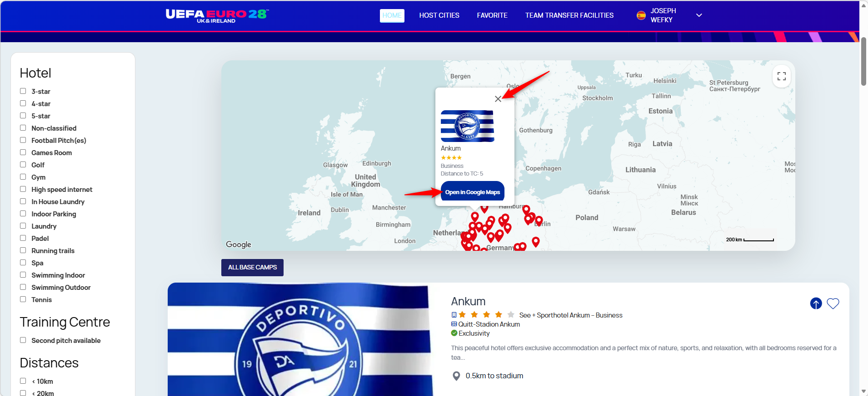868x396 pixels.
Task: Click the Warsaw label on the map
Action: pyautogui.click(x=624, y=229)
